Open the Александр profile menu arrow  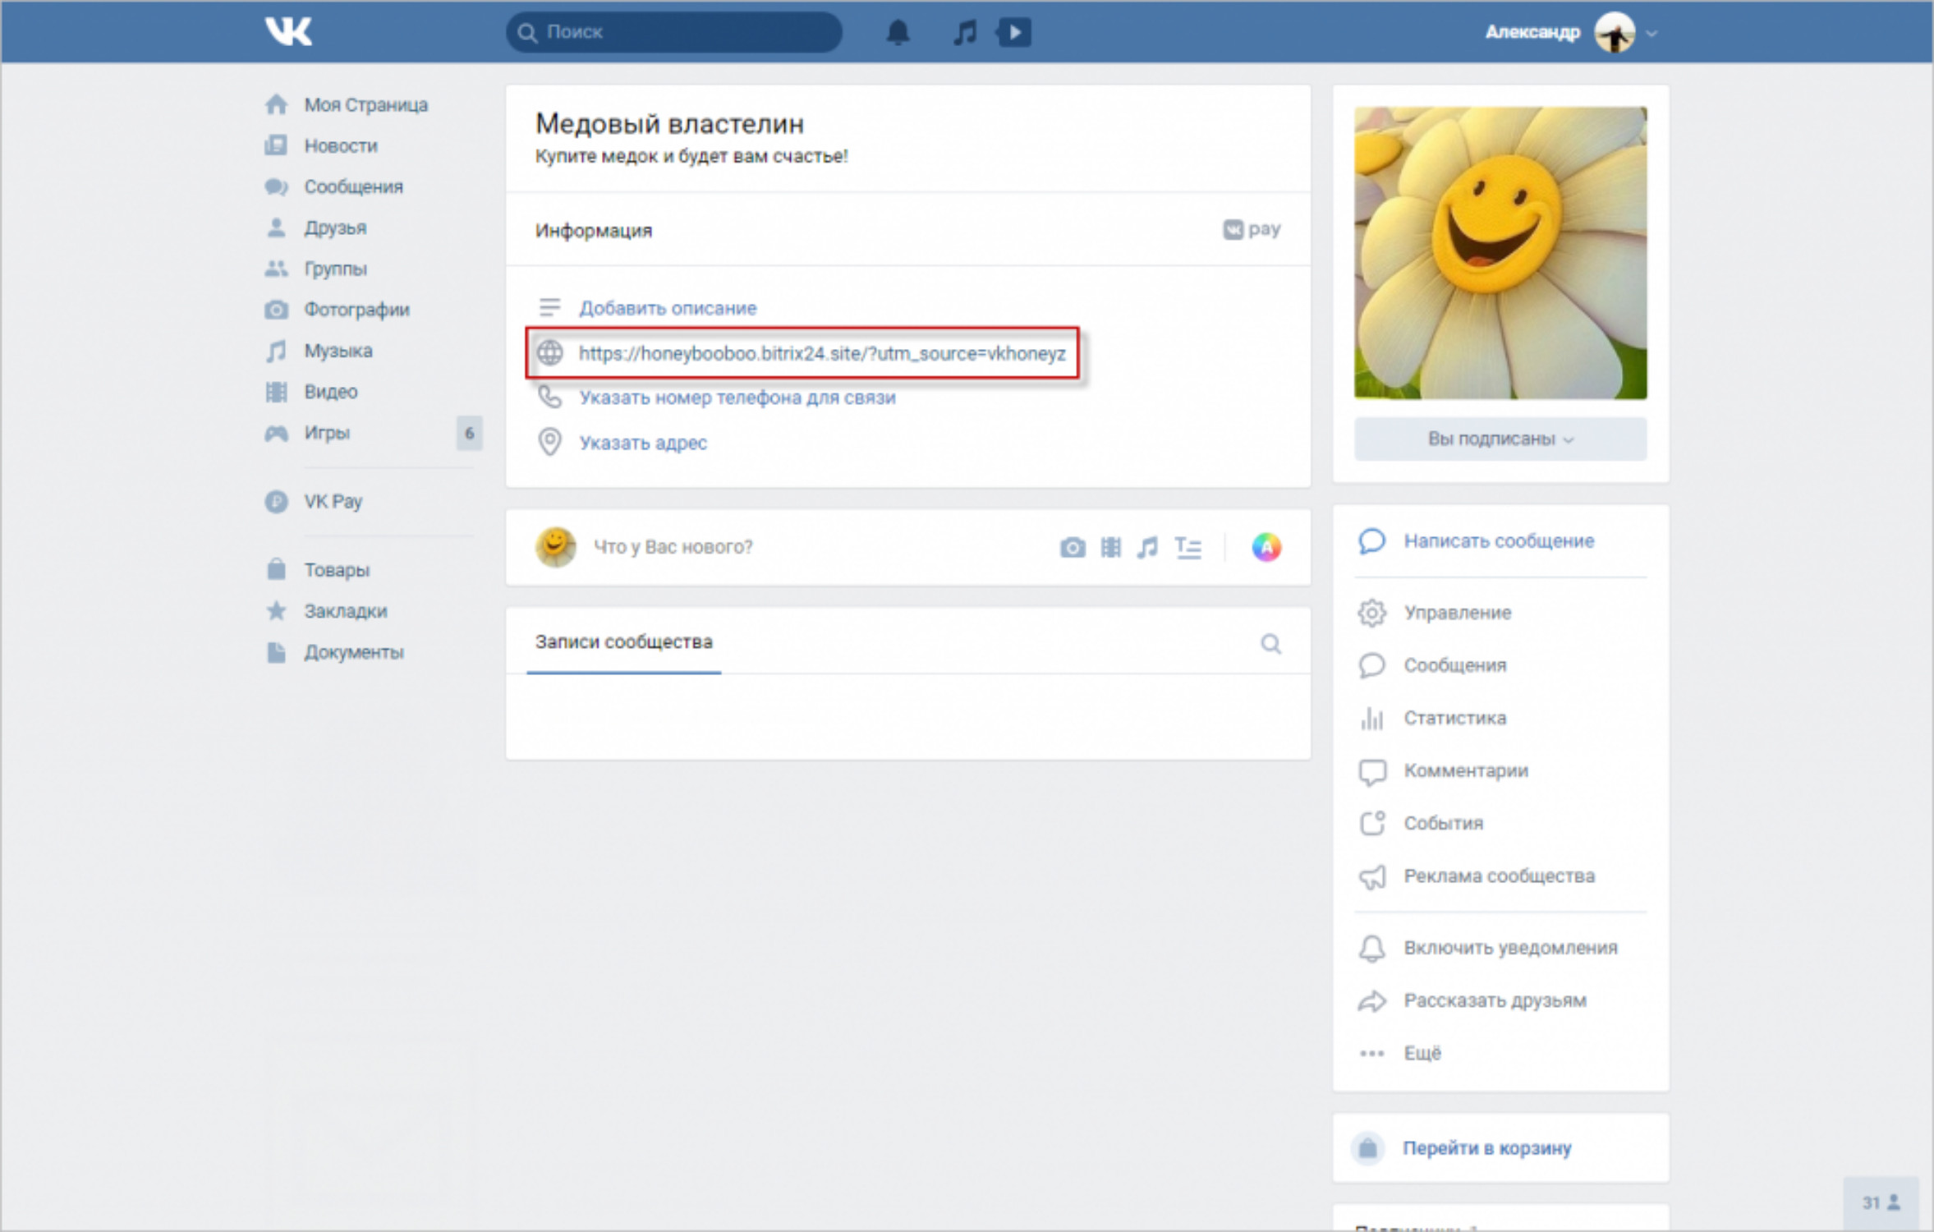[1652, 34]
